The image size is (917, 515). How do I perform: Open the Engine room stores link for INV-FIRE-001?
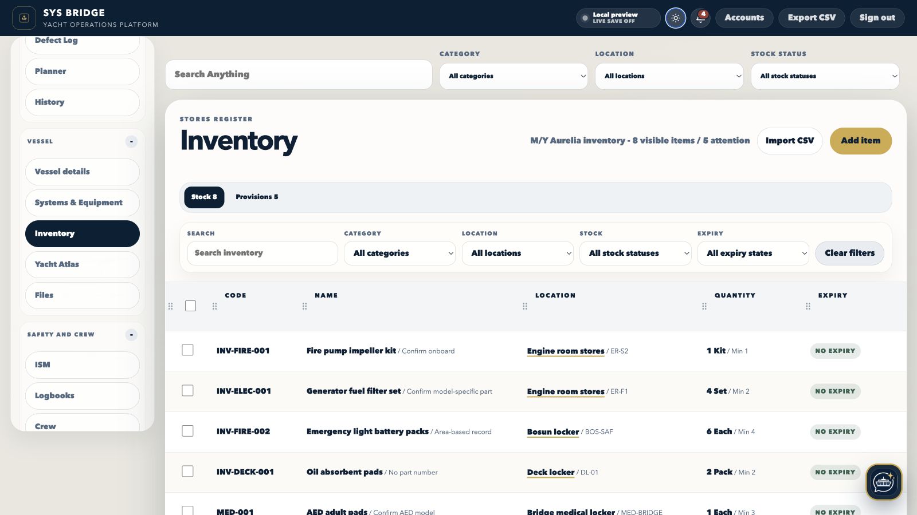pos(566,351)
